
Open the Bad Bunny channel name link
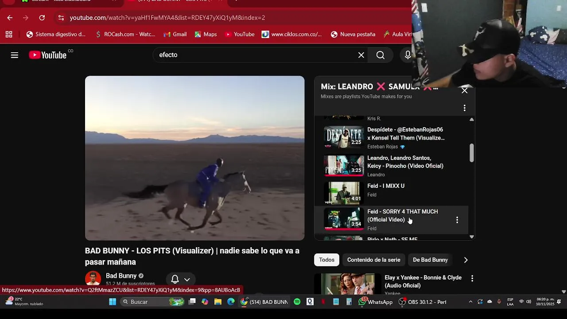(121, 276)
